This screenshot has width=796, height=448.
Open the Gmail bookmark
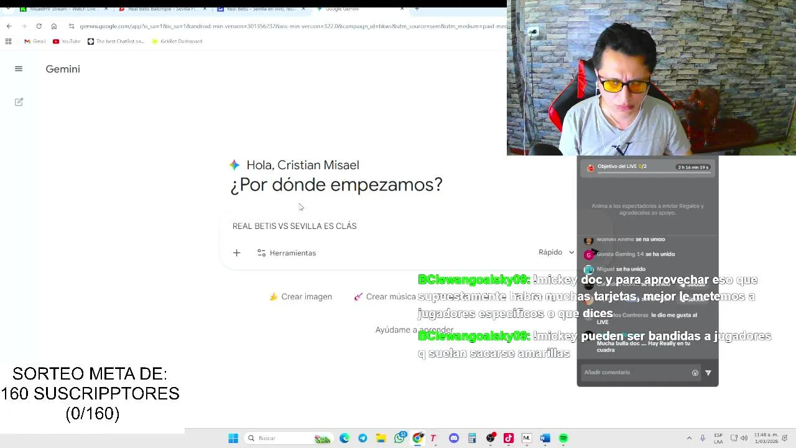point(35,41)
